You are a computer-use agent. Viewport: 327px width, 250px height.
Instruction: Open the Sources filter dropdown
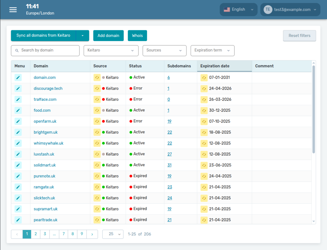coord(164,50)
